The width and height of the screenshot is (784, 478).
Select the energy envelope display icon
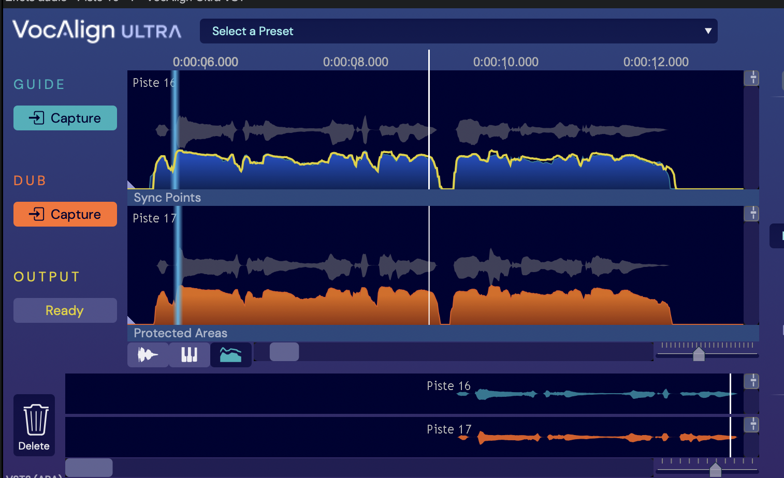[x=231, y=355]
